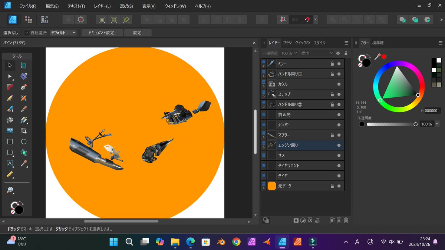Image resolution: width=445 pixels, height=250 pixels.
Task: Add mask layer icon in Layers panel
Action: (x=296, y=220)
